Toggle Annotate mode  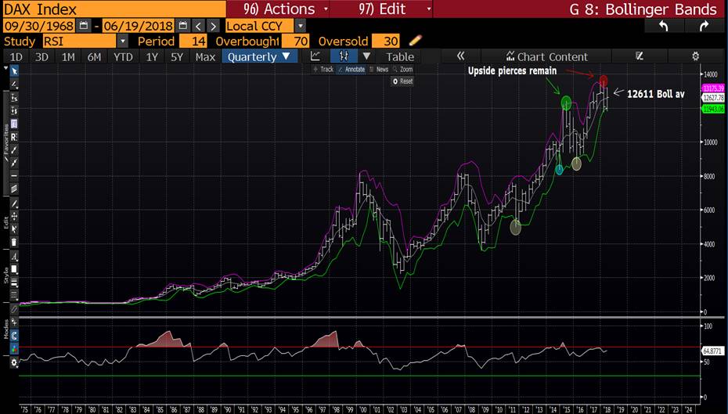pos(351,69)
